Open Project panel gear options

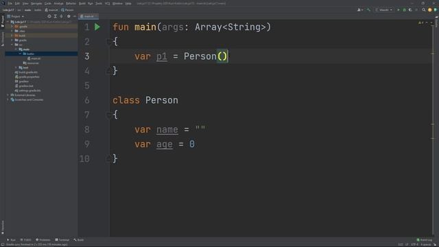point(69,16)
